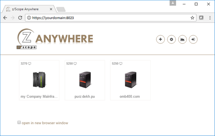Click the 5250 label on omb400.com card

115,64
